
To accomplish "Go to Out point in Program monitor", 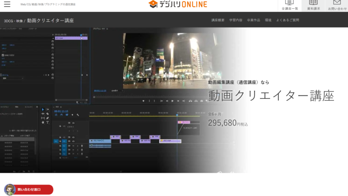I will pyautogui.click(x=184, y=101).
